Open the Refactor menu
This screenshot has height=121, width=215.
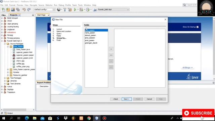point(49,5)
